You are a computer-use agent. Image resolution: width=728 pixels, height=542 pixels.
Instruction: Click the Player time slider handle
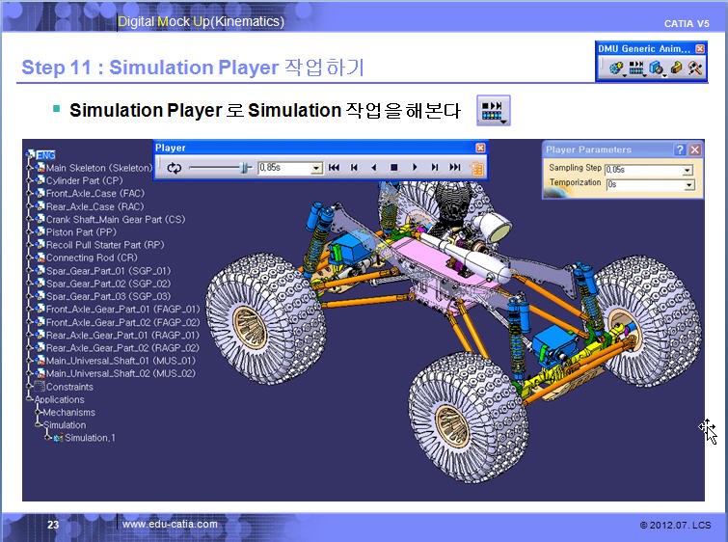coord(245,168)
